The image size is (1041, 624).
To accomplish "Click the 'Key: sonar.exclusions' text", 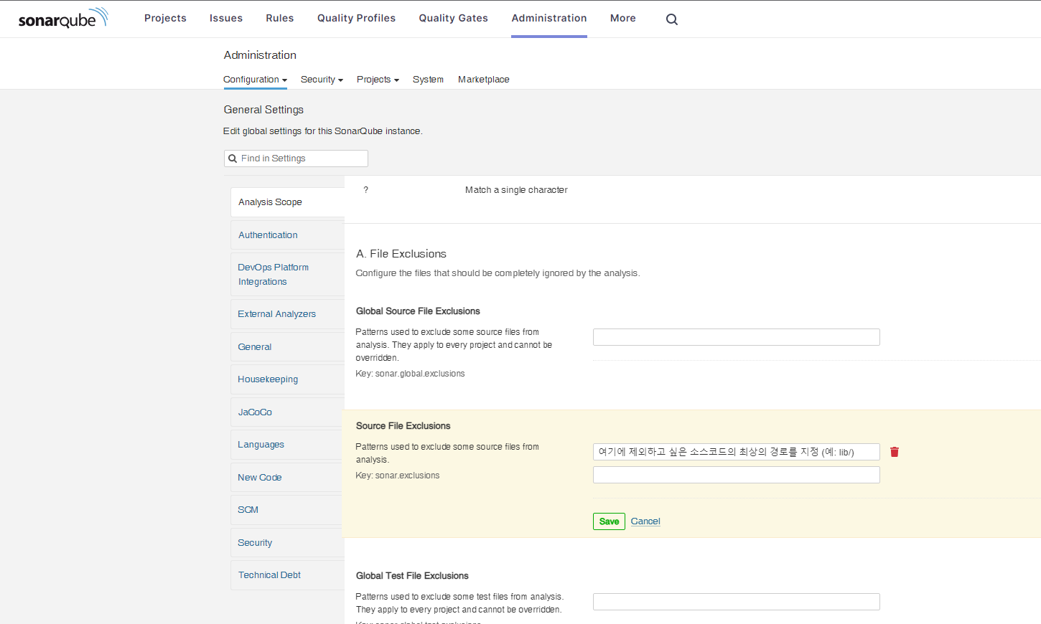I will click(x=398, y=476).
